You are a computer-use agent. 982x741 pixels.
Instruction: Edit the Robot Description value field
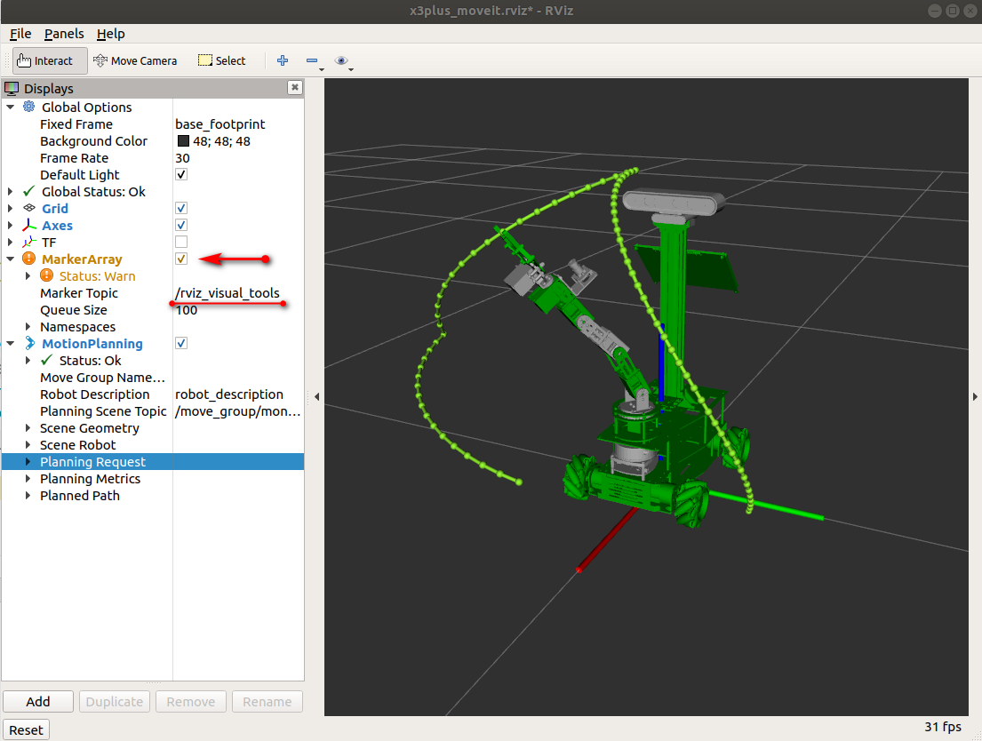[238, 394]
